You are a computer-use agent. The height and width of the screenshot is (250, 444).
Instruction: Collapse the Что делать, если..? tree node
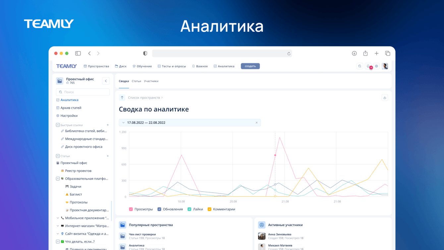58,242
